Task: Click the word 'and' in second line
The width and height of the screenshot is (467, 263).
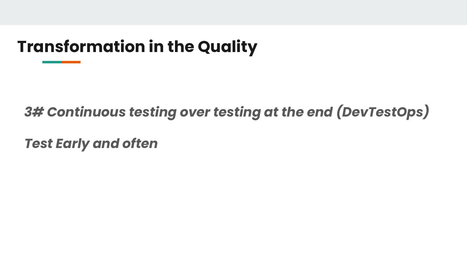Action: [106, 143]
